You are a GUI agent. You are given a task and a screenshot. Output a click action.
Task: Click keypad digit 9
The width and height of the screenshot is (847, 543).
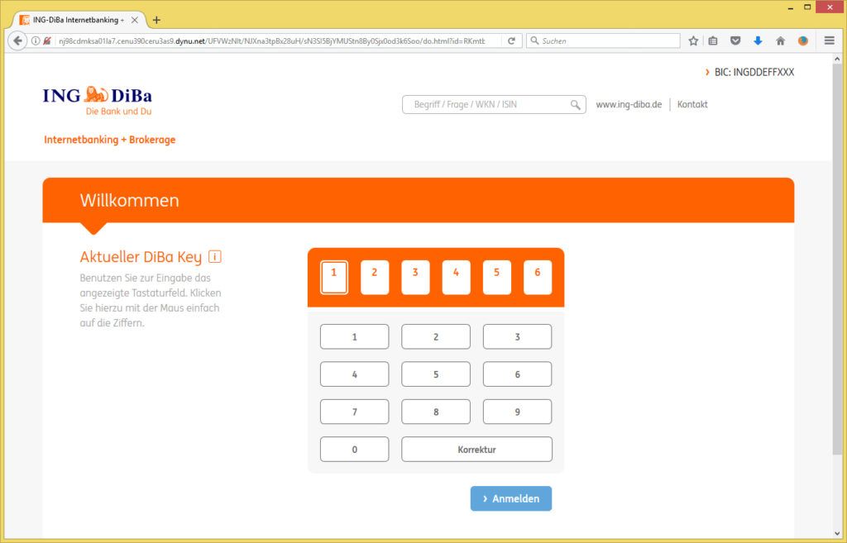(x=518, y=412)
